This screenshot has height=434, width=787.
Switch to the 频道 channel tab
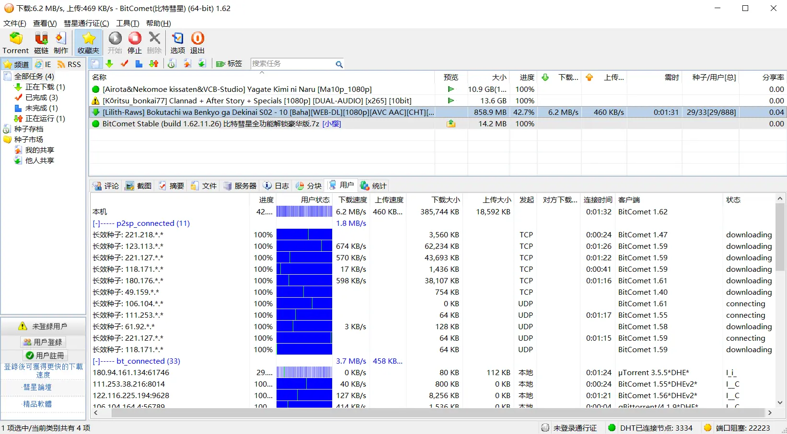coord(16,64)
